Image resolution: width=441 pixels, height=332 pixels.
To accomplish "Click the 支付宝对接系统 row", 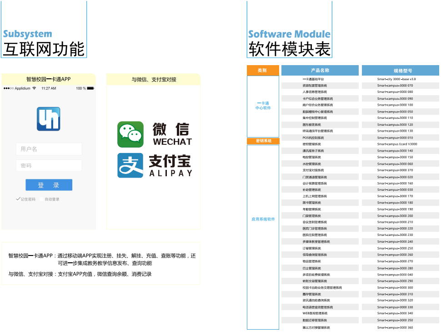I will point(320,170).
